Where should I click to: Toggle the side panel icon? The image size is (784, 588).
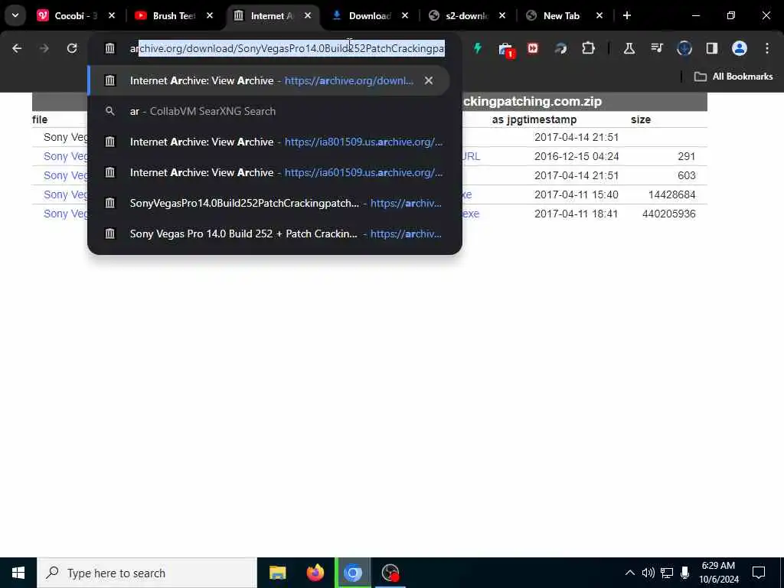coord(711,48)
